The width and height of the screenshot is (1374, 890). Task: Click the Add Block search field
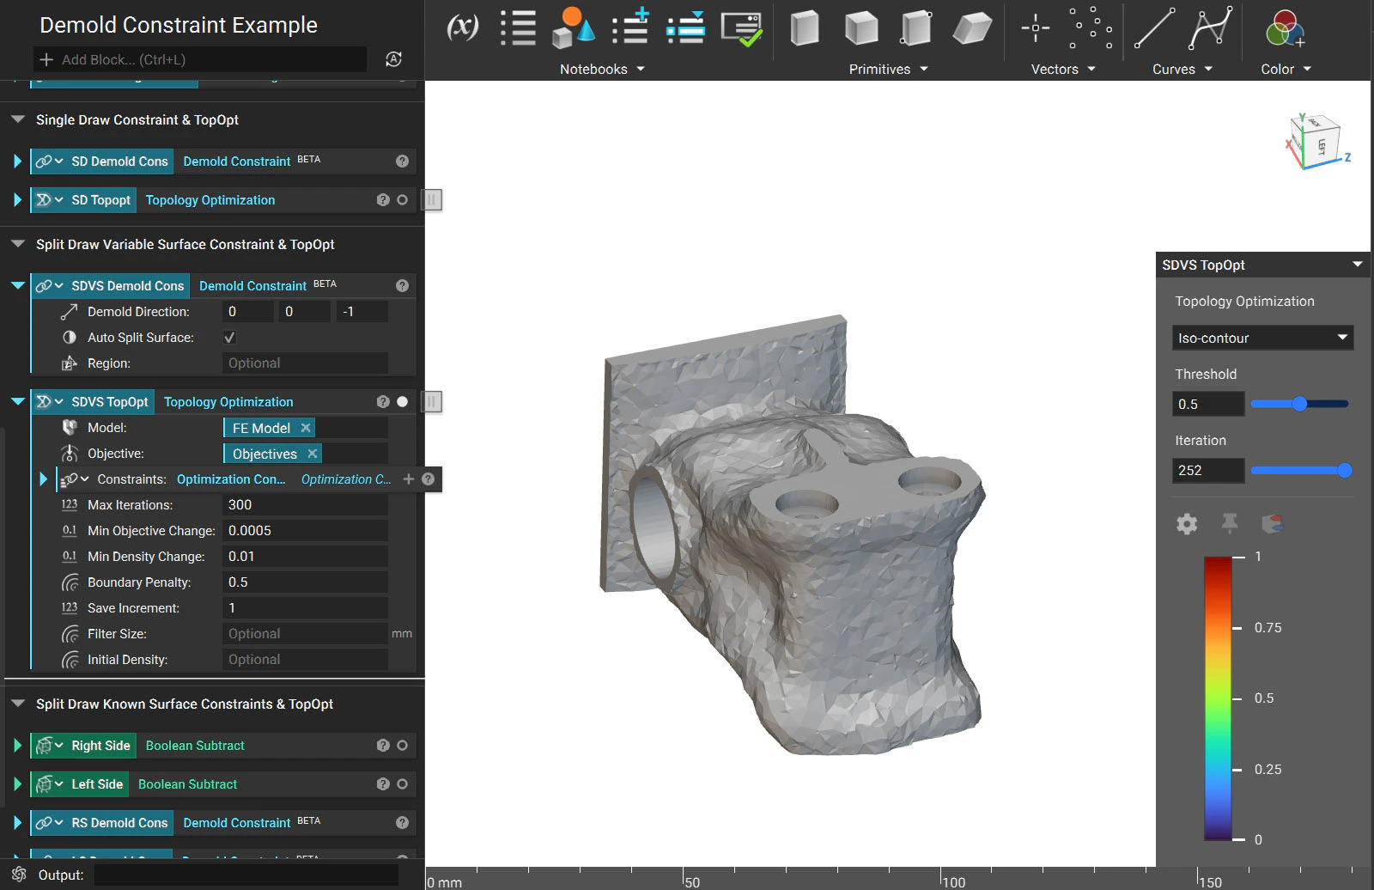(198, 59)
